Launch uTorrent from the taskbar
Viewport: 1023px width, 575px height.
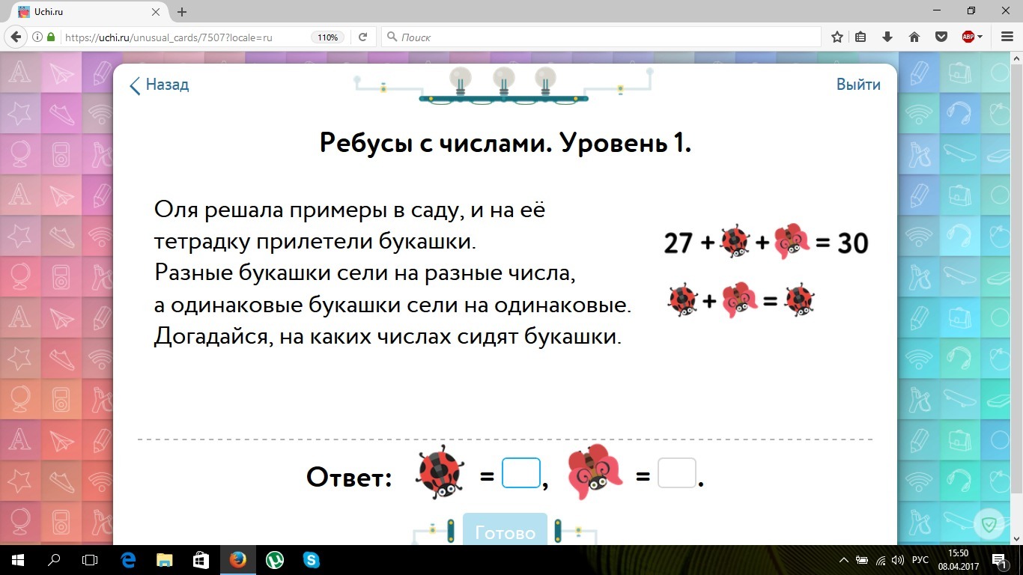275,559
